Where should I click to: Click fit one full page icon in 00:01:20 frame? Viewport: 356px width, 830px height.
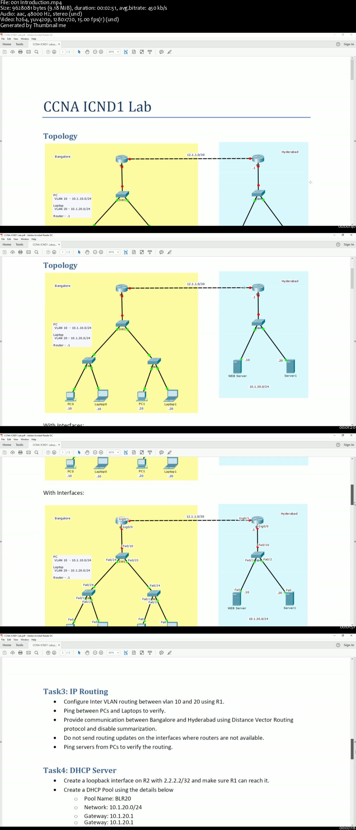tap(134, 252)
